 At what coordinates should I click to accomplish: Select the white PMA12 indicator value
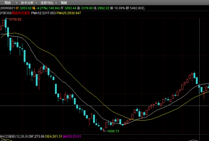coord(43,13)
